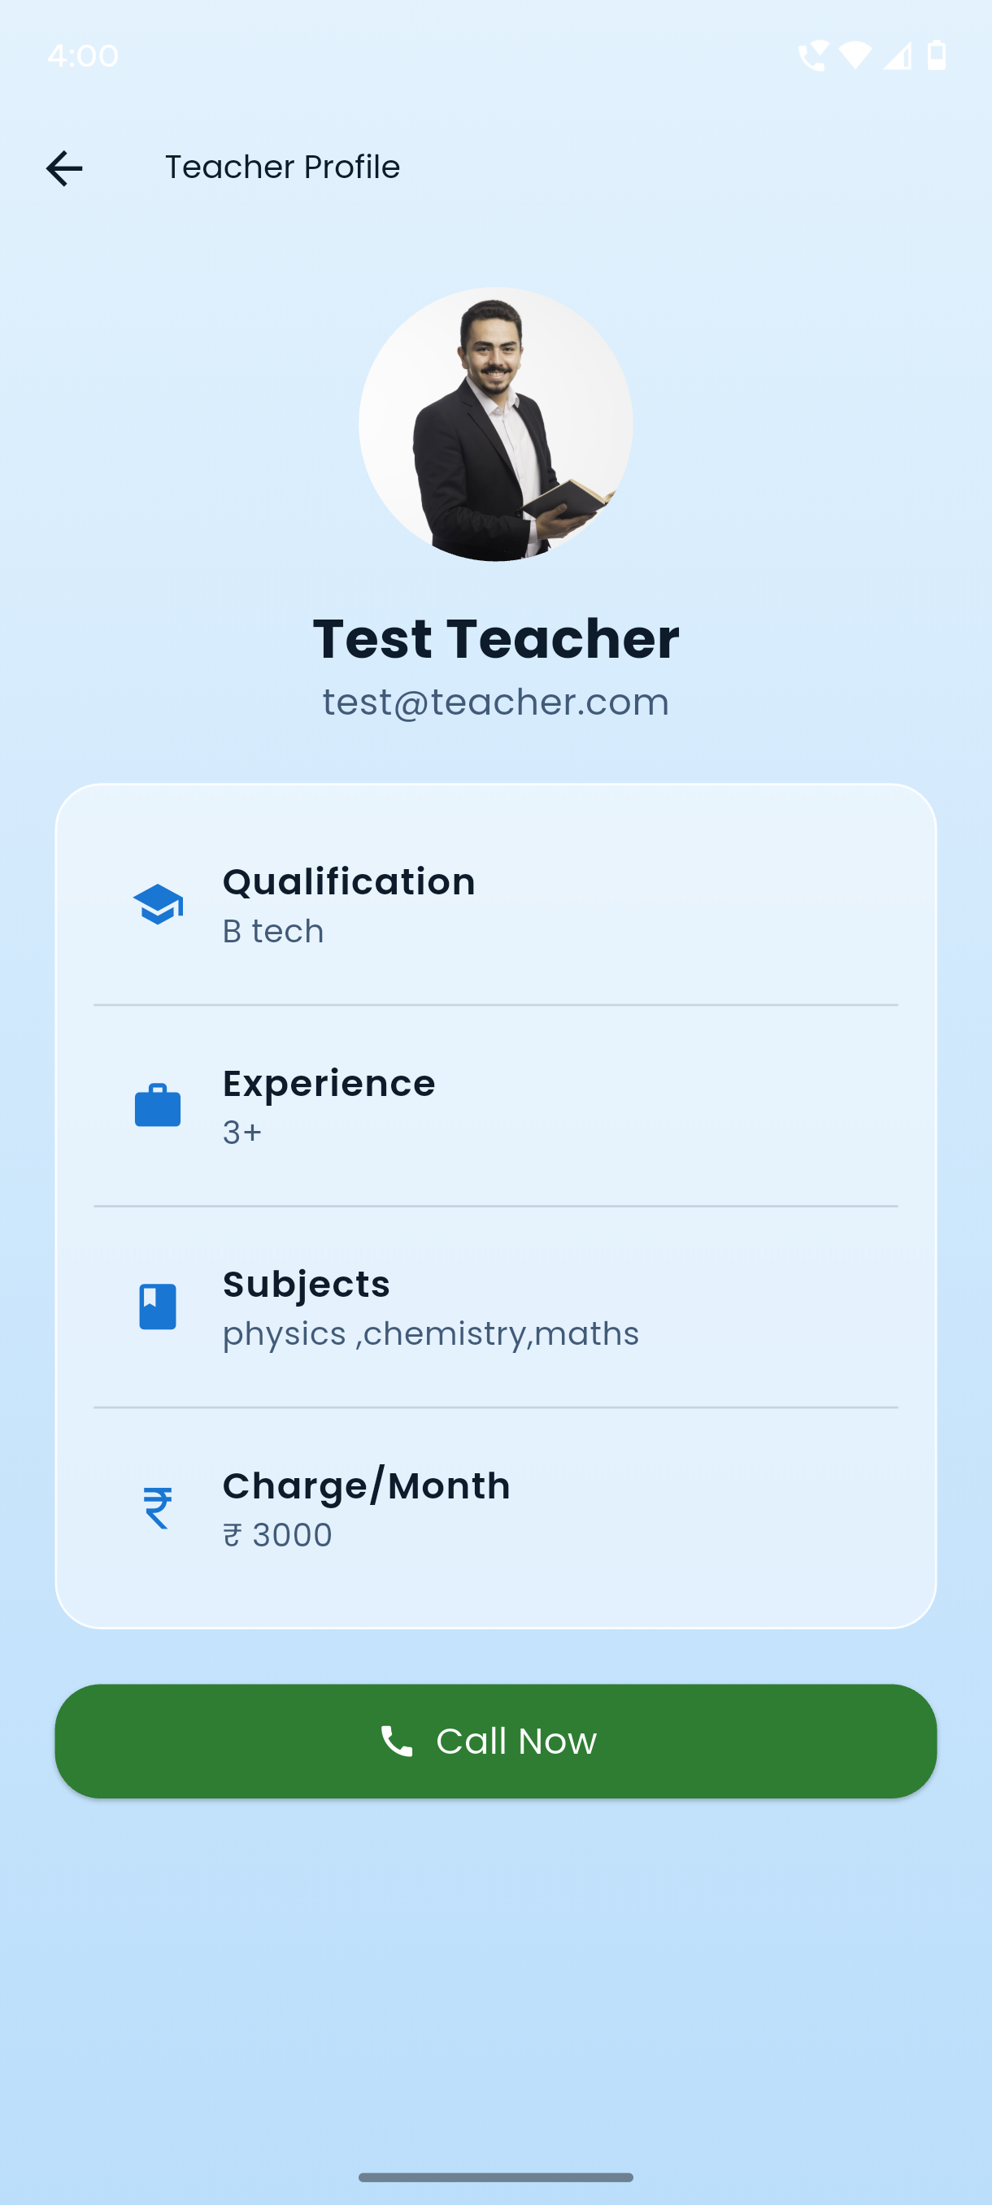The height and width of the screenshot is (2205, 992).
Task: Click the briefcase Experience icon
Action: [159, 1105]
